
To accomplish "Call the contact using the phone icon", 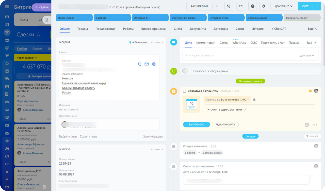I will tap(139, 64).
